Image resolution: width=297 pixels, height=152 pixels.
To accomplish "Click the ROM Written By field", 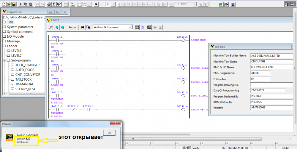I will [271, 102].
